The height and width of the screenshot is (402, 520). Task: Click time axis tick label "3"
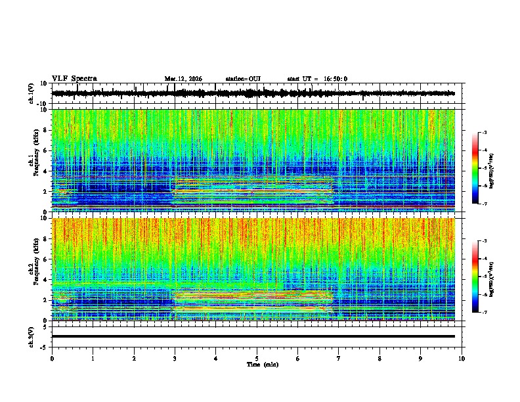175,359
